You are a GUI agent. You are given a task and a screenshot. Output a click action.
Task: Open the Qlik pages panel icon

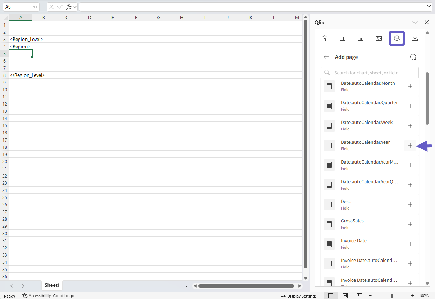click(397, 38)
